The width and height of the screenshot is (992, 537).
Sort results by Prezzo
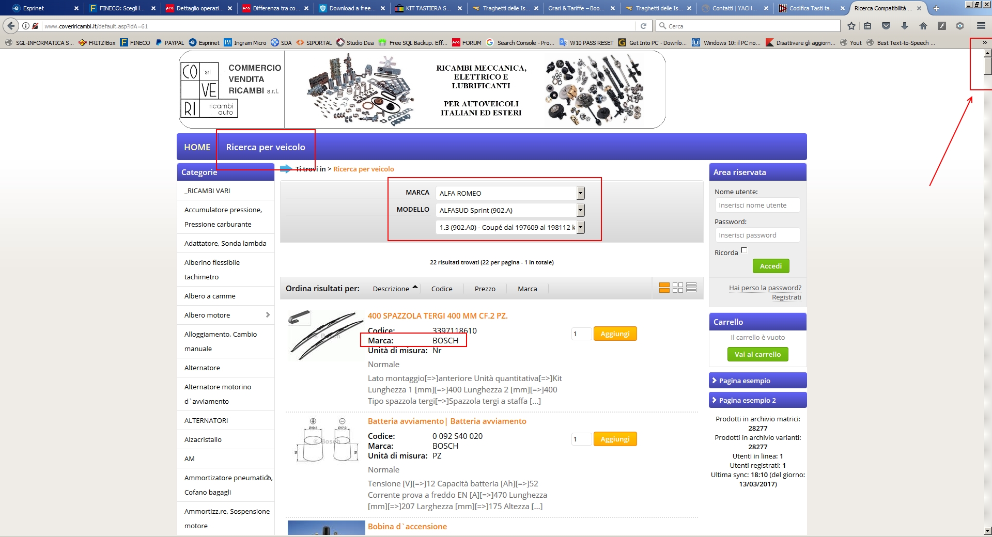point(485,289)
